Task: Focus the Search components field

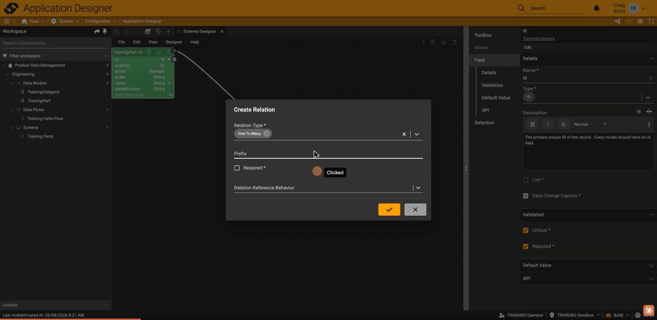Action: tap(55, 43)
